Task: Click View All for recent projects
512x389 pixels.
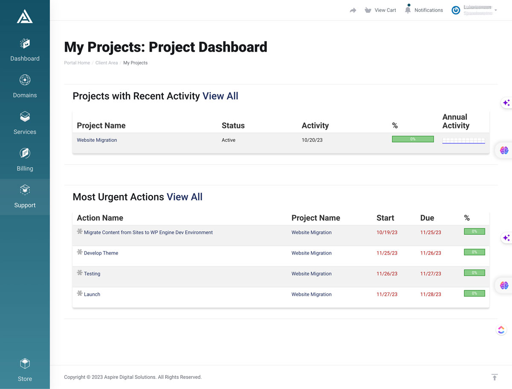Action: (x=220, y=96)
